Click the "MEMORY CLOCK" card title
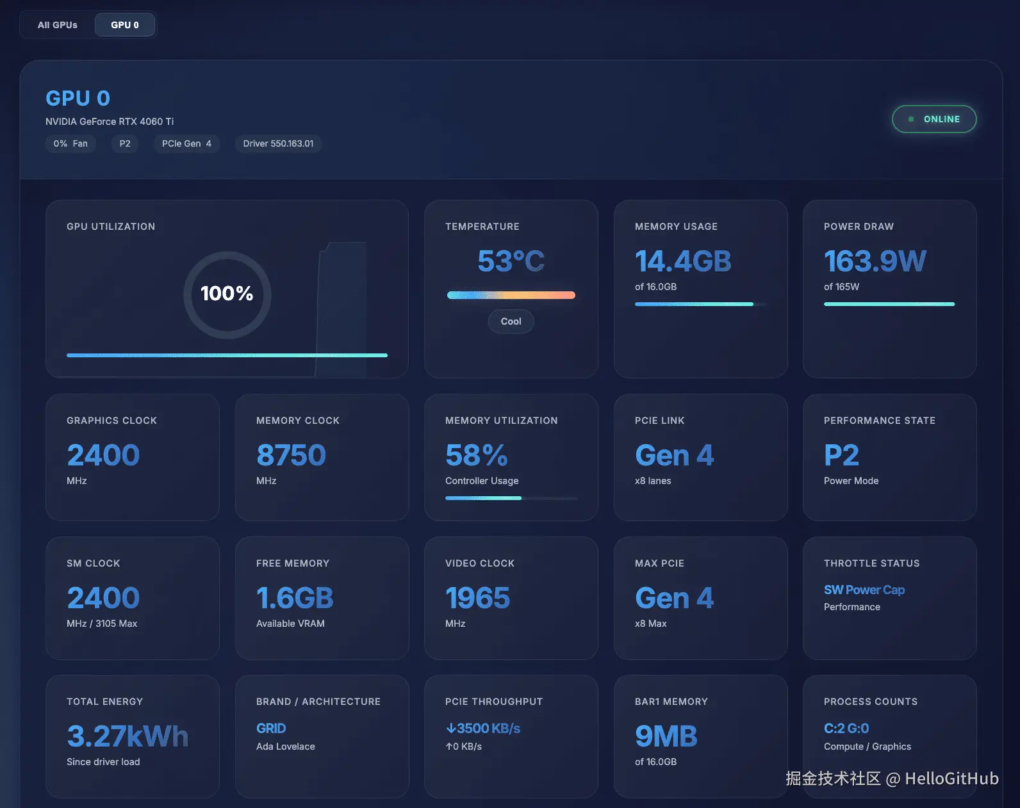 point(298,421)
